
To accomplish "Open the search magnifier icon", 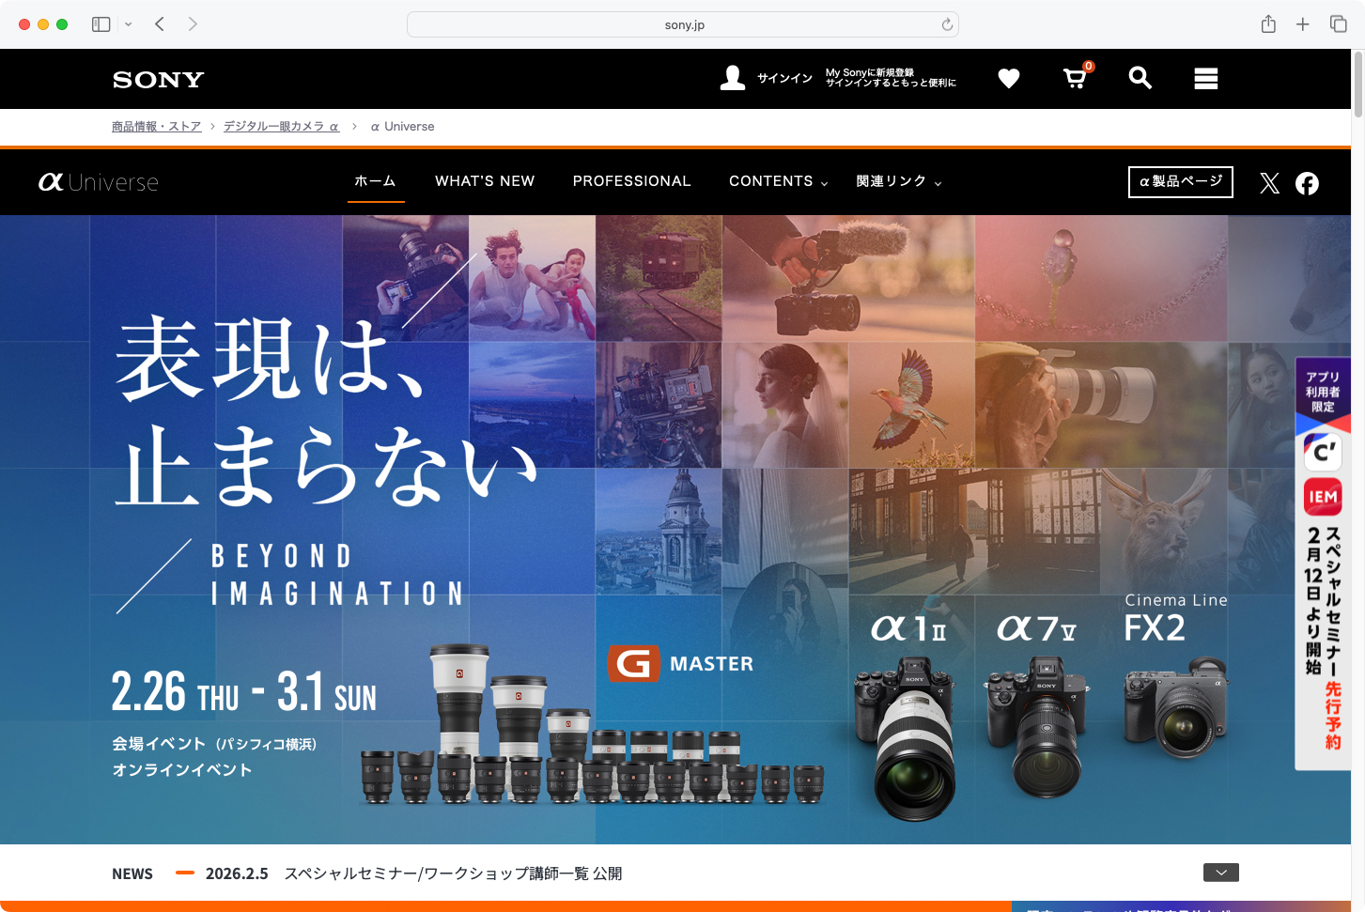I will click(1140, 79).
